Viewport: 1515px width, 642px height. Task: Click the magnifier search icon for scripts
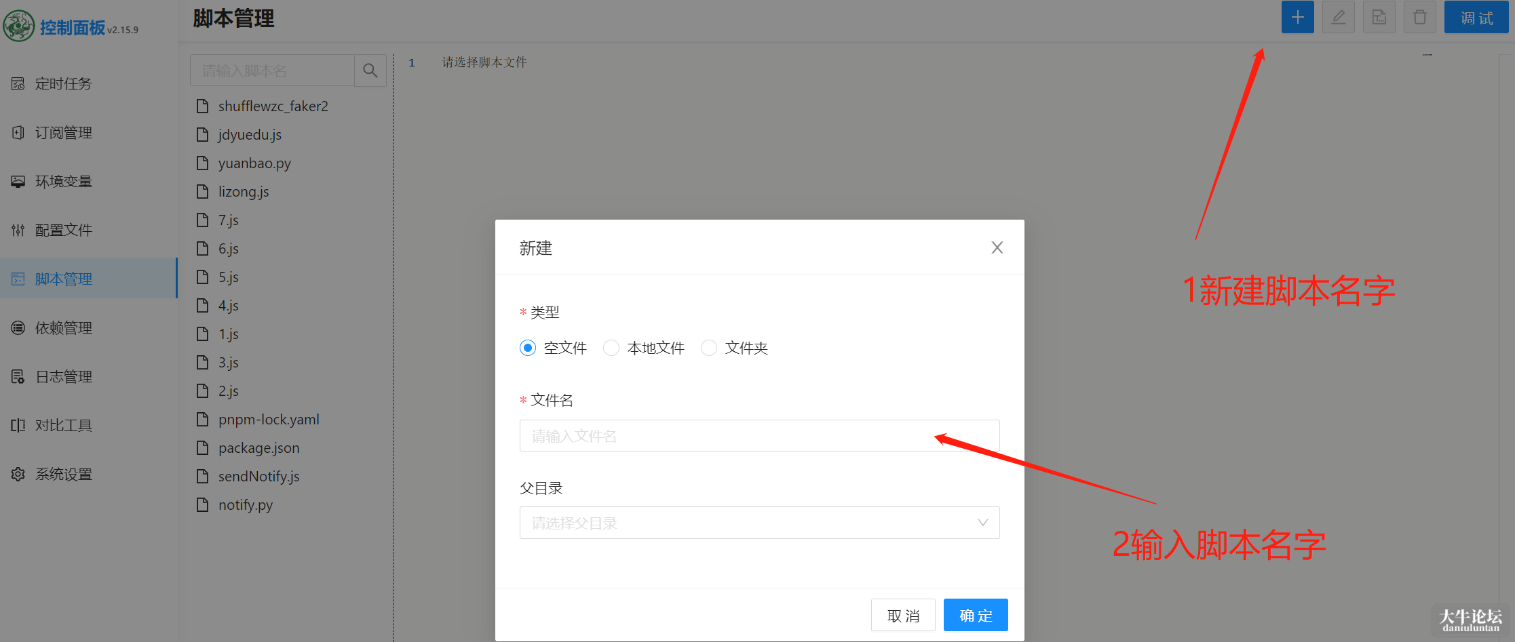370,71
